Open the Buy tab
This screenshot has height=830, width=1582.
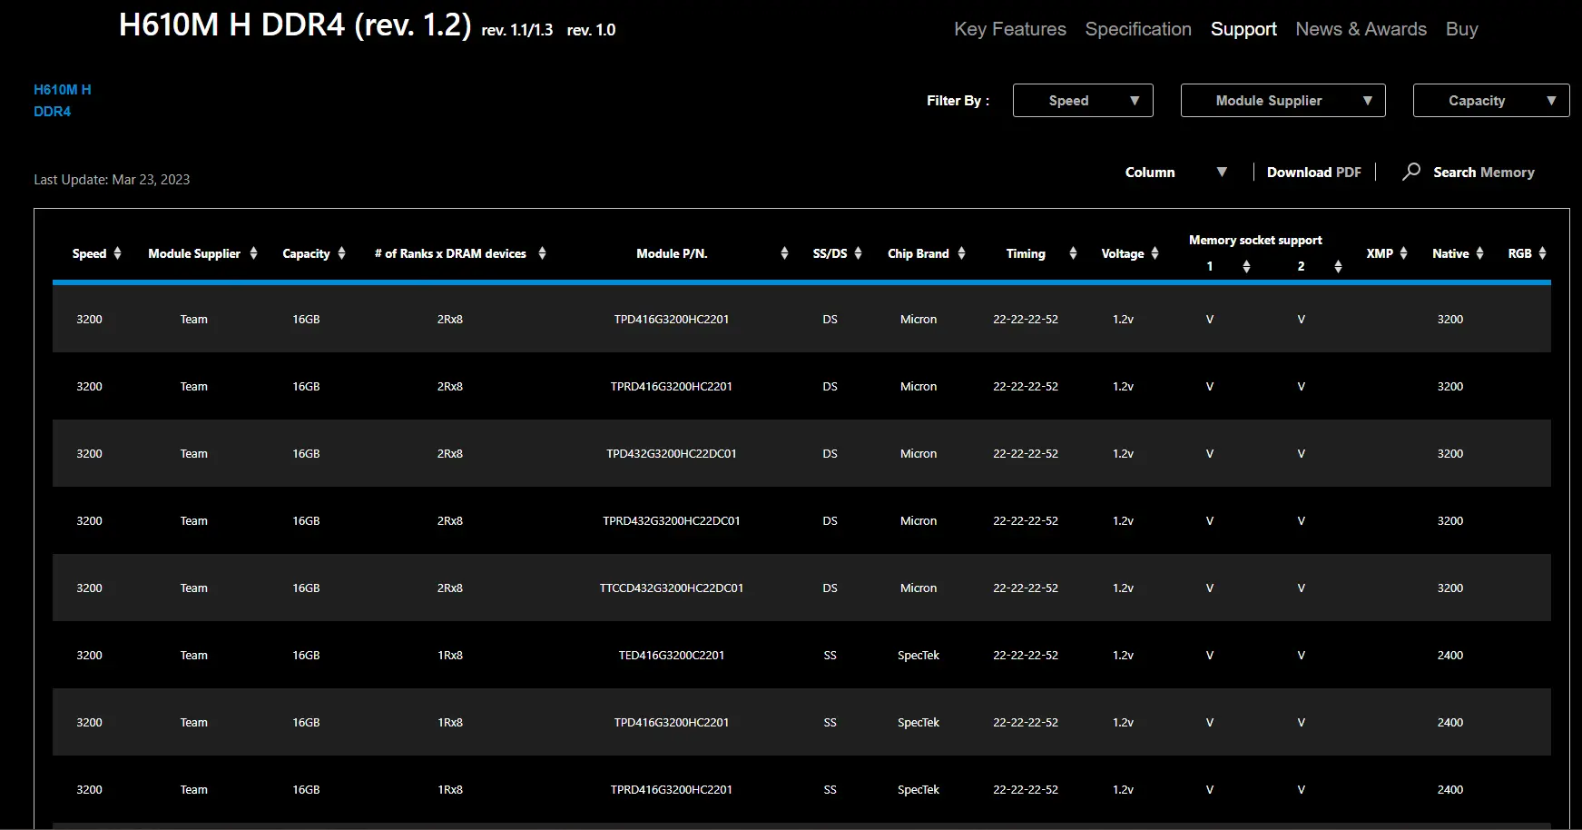pyautogui.click(x=1462, y=29)
